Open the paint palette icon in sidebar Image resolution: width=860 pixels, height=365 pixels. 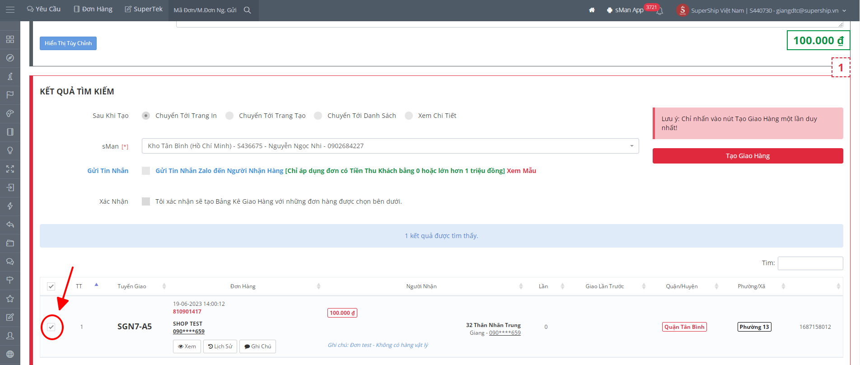(x=10, y=113)
